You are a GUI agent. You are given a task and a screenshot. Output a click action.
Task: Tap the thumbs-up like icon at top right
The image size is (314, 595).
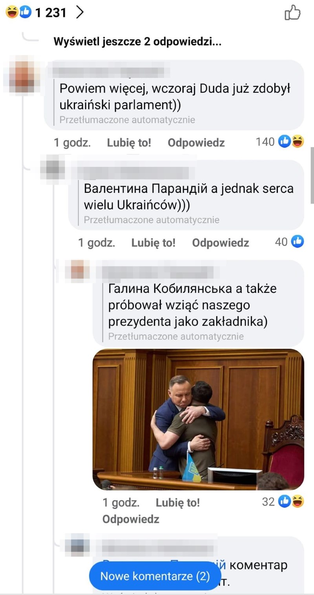[x=292, y=13]
